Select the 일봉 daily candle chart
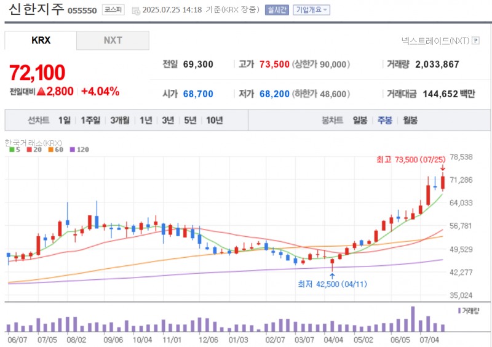Screen dimensions: 492x347 (360, 120)
